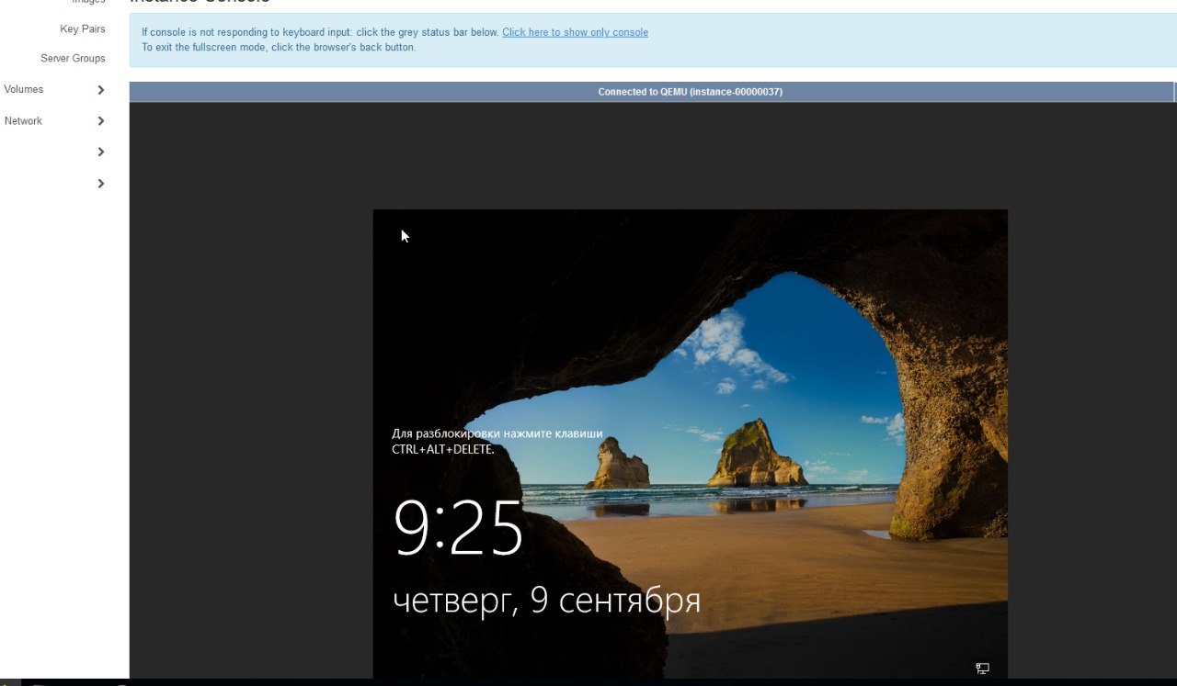Click the 9:25 clock on the lock screen
1177x686 pixels.
pos(458,528)
